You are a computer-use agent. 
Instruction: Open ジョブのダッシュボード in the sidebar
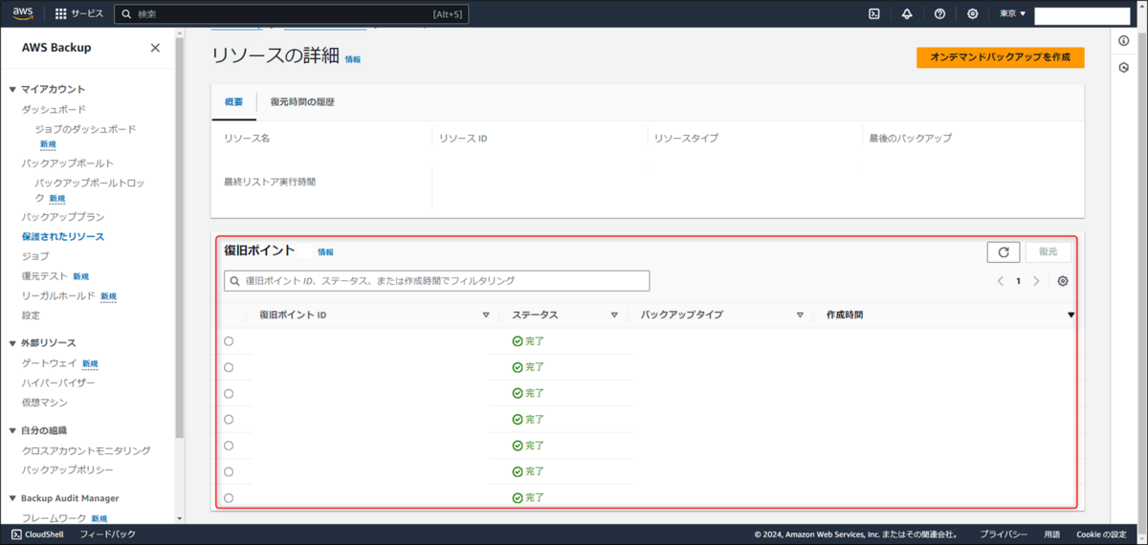tap(85, 129)
